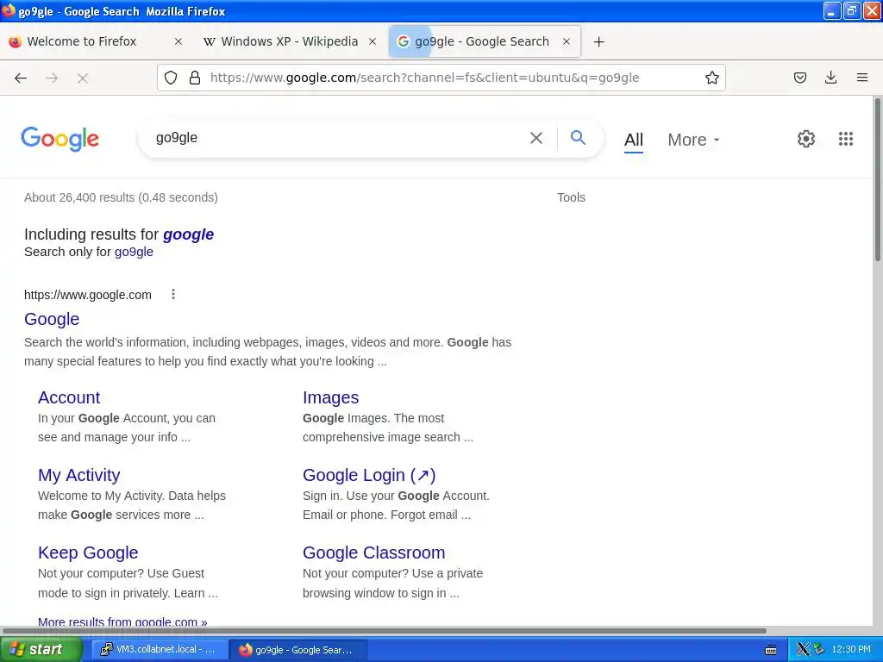Switch to VM3.collabnet.local taskbar window

coord(160,650)
